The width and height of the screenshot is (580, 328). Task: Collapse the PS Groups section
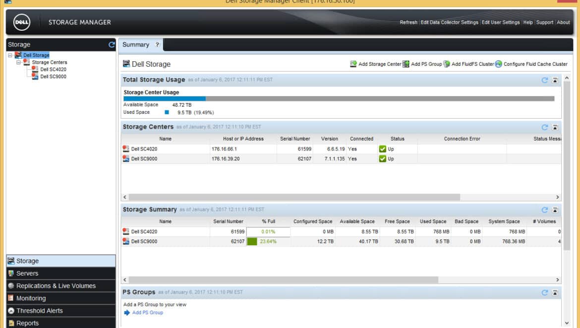(555, 292)
